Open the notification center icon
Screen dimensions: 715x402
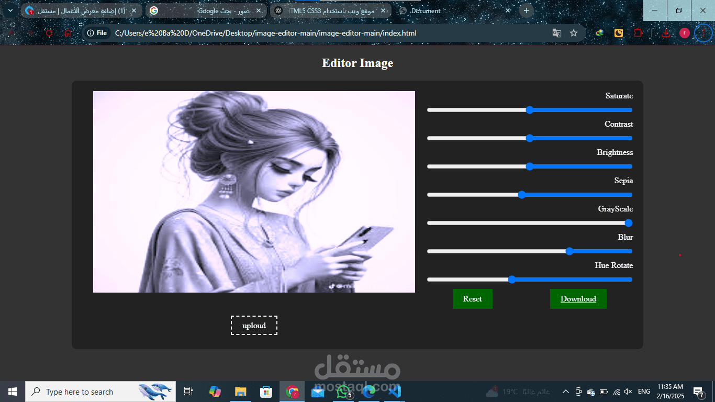point(698,392)
